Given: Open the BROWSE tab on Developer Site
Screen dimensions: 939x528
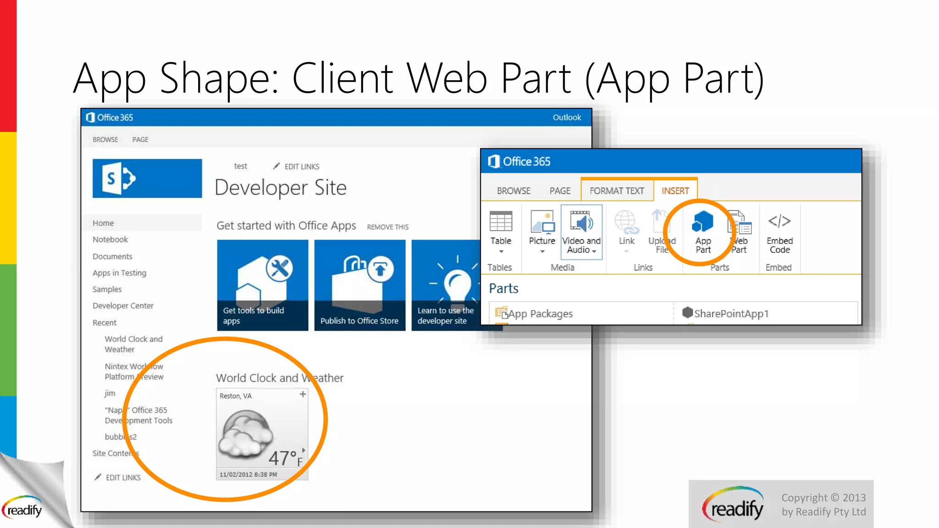Looking at the screenshot, I should coord(105,139).
